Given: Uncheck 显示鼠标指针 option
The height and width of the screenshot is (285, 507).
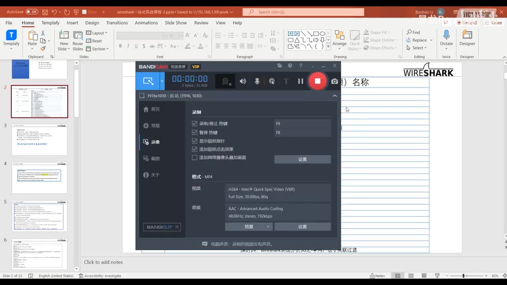Looking at the screenshot, I should 194,141.
